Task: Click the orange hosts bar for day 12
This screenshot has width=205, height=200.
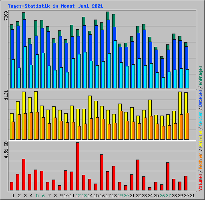Action: coord(79,133)
